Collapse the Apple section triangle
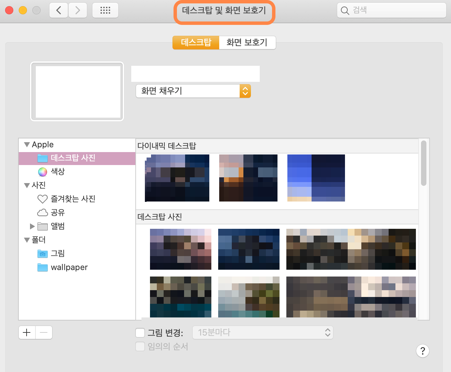 (27, 145)
